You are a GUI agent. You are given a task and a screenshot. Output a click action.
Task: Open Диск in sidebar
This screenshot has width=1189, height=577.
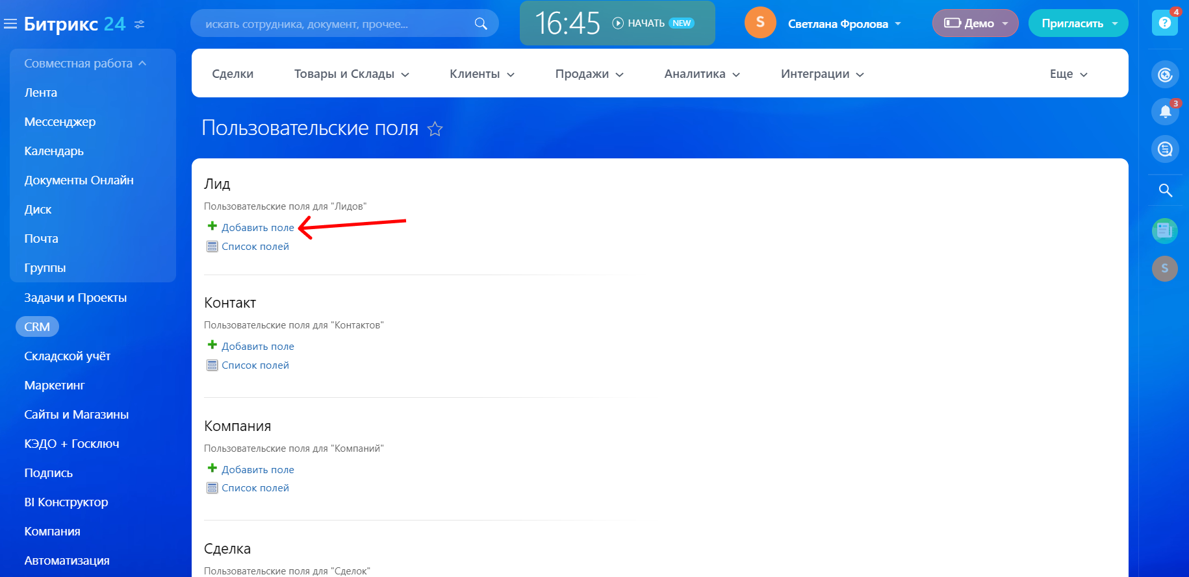(38, 210)
